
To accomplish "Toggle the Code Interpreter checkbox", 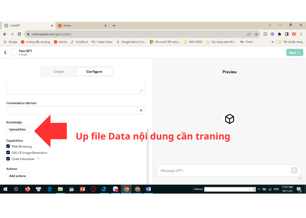I will click(x=8, y=159).
